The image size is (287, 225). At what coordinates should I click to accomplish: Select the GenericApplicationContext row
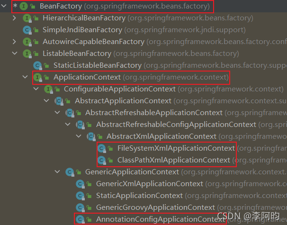(x=143, y=172)
